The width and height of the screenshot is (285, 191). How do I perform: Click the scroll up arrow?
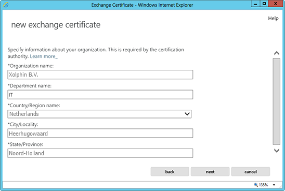[x=277, y=53]
